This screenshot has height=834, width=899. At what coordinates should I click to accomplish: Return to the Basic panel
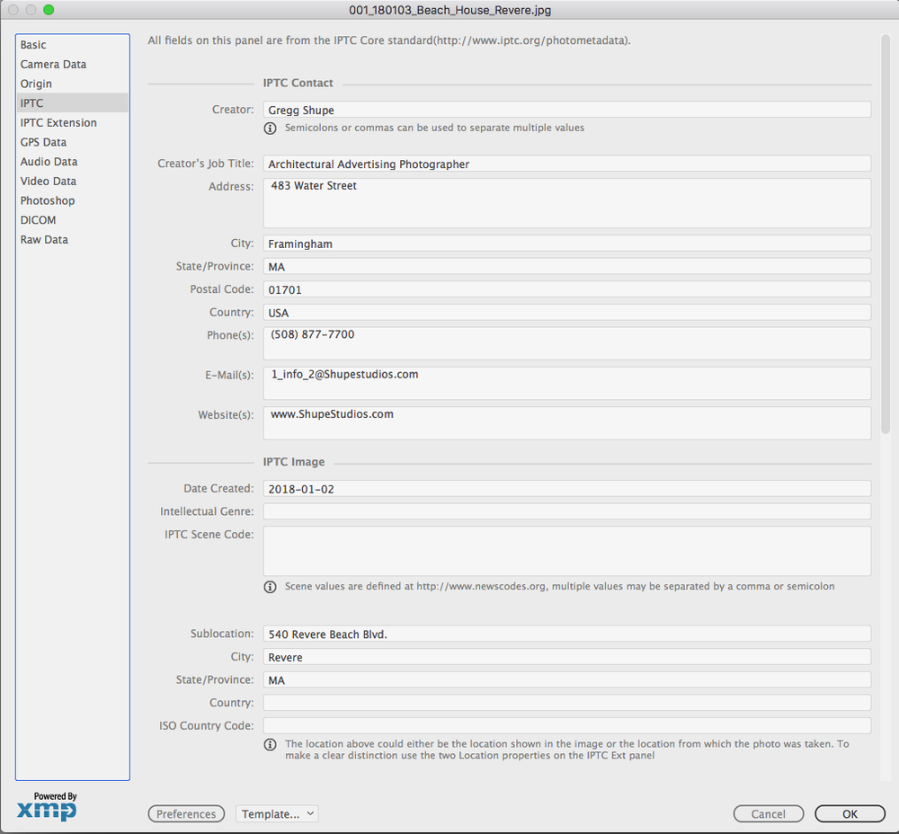click(33, 44)
